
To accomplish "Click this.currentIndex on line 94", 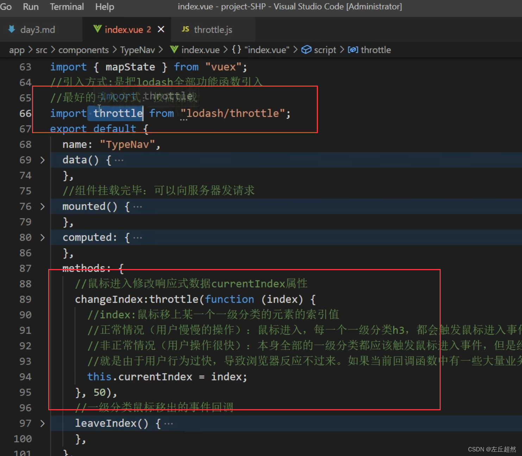I will click(x=140, y=377).
